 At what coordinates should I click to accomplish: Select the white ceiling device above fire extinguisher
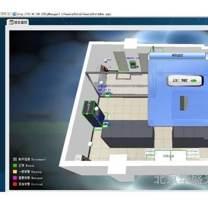(105, 60)
